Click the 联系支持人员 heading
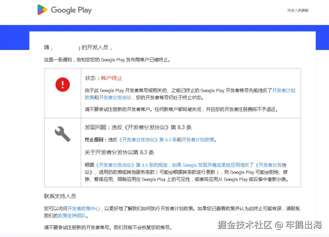Image resolution: width=329 pixels, height=237 pixels. (x=60, y=196)
